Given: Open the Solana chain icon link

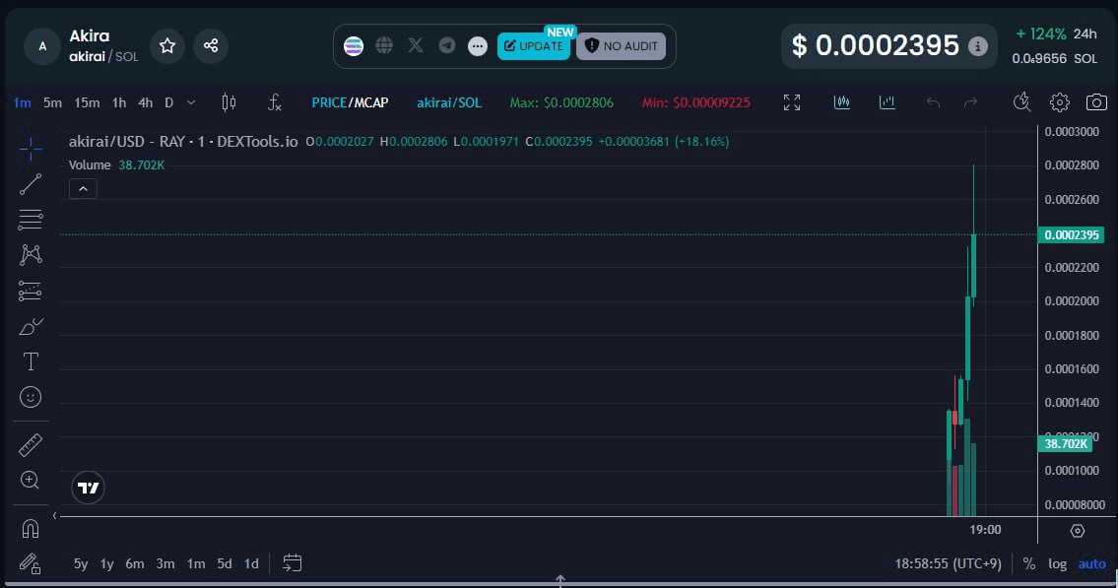Looking at the screenshot, I should click(x=354, y=46).
